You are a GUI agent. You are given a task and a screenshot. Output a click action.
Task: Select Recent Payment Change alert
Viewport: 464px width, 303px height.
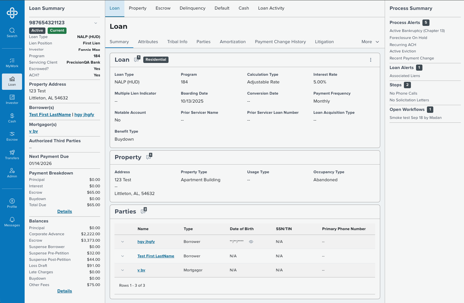(x=412, y=58)
